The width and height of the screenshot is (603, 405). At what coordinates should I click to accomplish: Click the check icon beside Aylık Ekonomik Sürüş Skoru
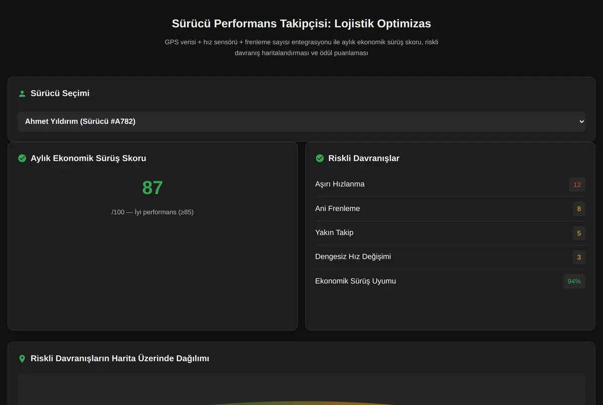tap(22, 158)
